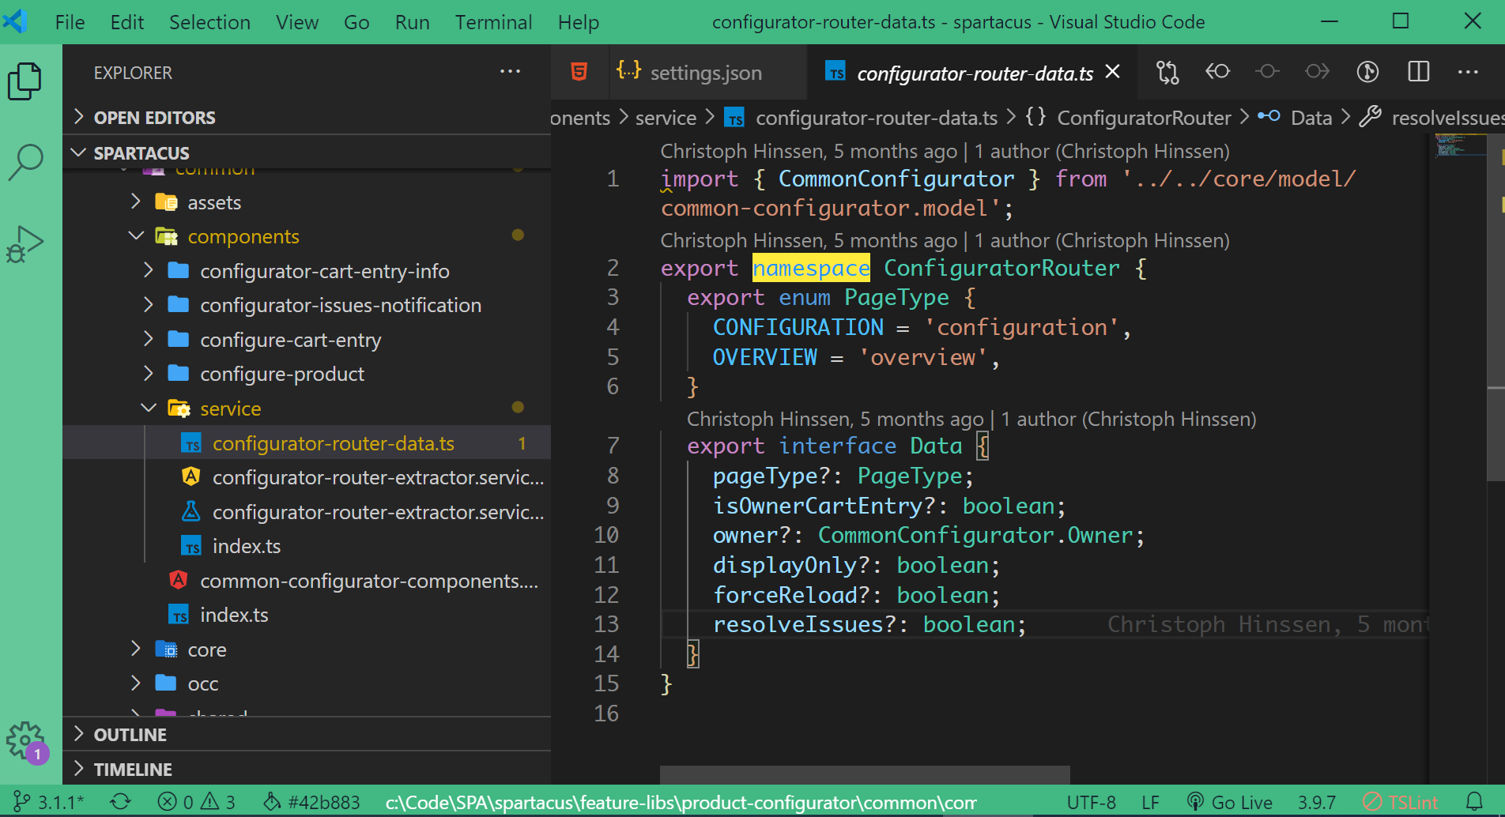Viewport: 1505px width, 817px height.
Task: Open the View menu
Action: (297, 22)
